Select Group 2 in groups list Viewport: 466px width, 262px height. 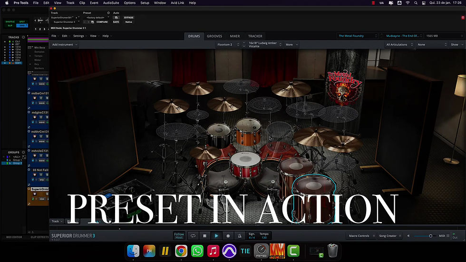[x=17, y=163]
